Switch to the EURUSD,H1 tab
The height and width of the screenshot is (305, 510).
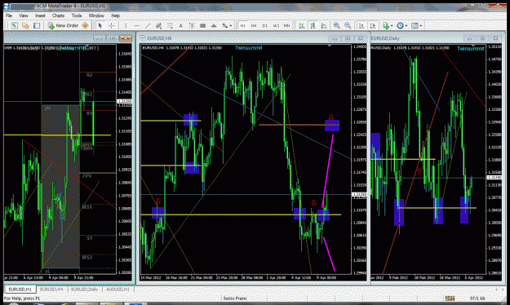(x=20, y=290)
